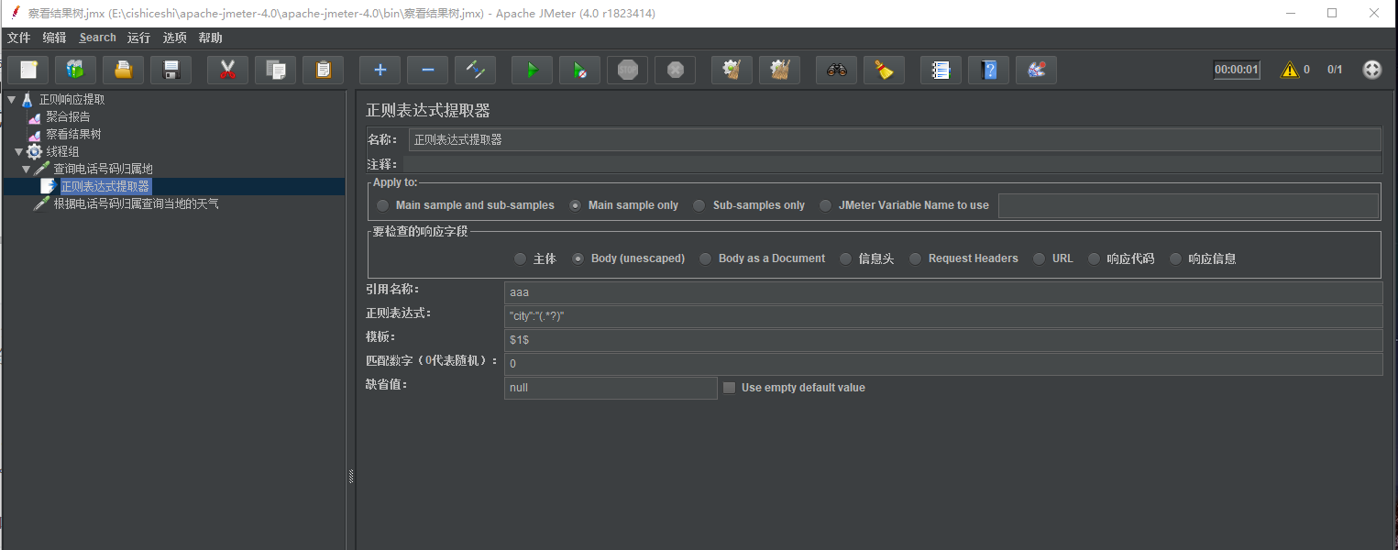Collapse all nodes with minus icon

pos(428,70)
